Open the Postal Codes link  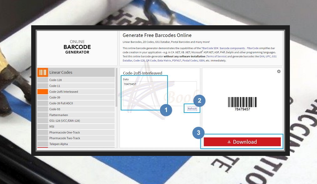coord(190,61)
